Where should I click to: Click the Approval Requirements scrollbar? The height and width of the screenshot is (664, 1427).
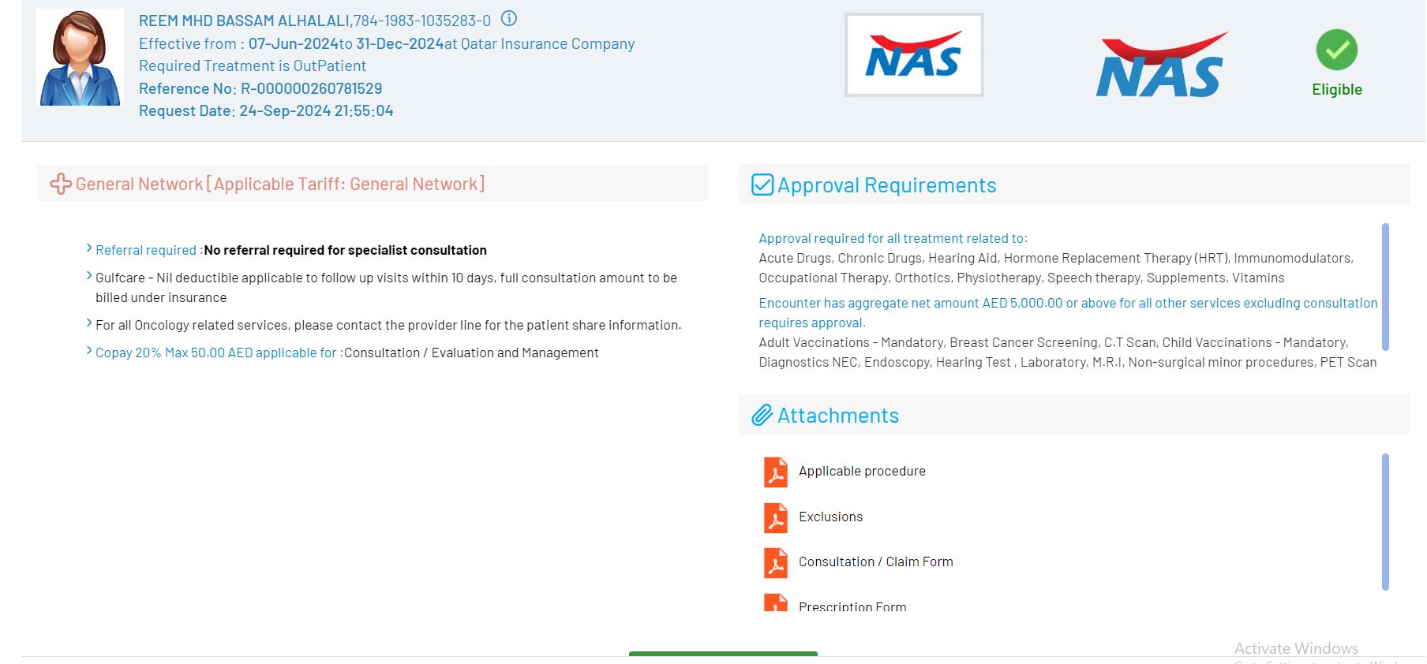(1385, 287)
